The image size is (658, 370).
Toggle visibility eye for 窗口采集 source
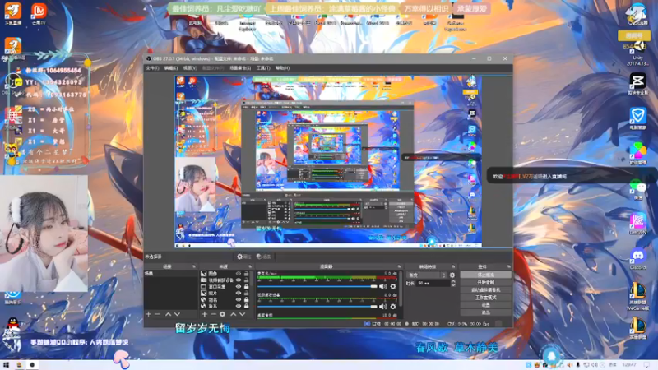[x=238, y=286]
